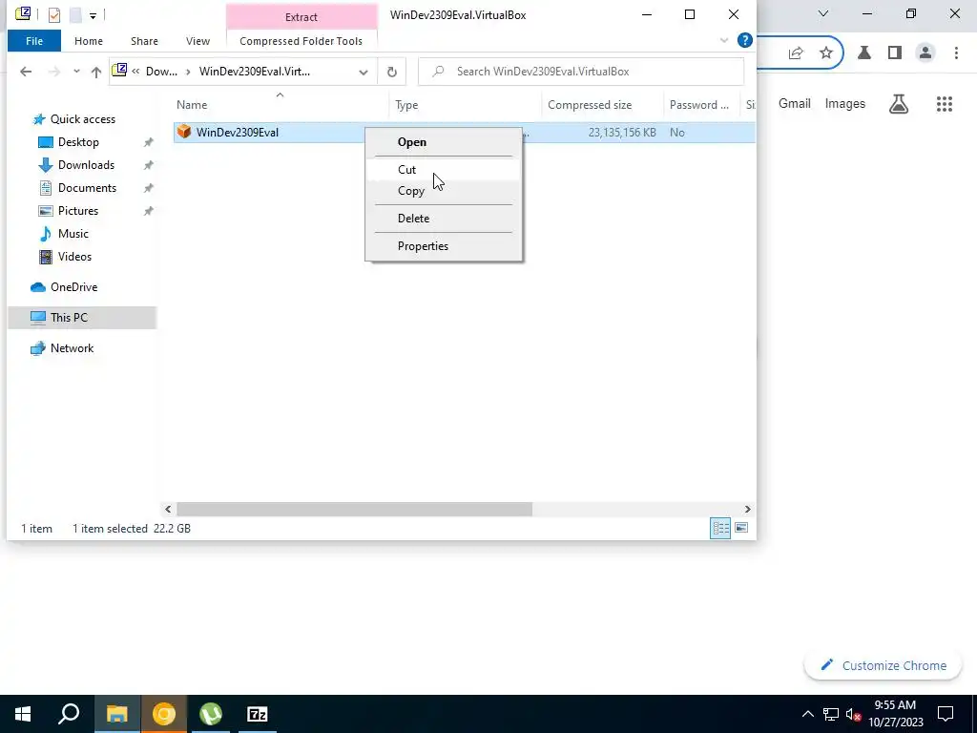Viewport: 977px width, 733px height.
Task: Select This PC in navigation pane
Action: click(x=69, y=318)
